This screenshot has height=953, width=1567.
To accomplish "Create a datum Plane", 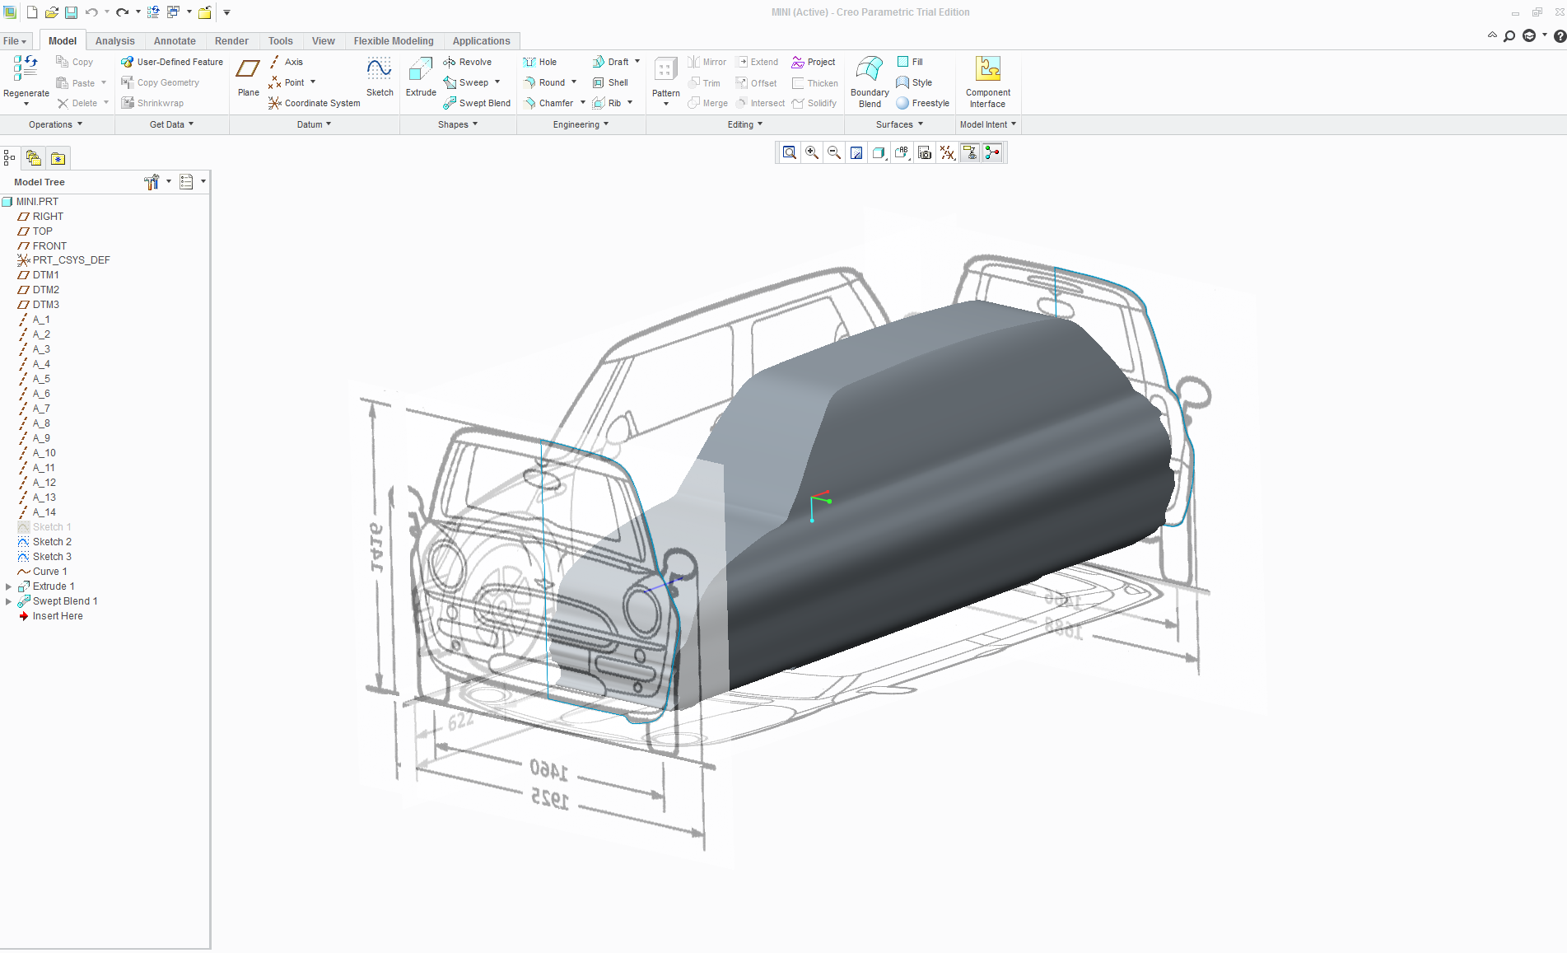I will coord(248,77).
